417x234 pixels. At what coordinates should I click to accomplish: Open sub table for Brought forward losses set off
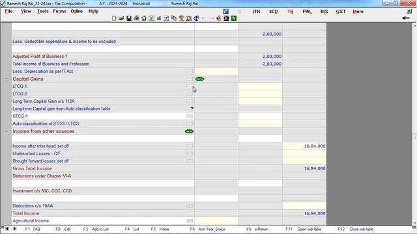pyautogui.click(x=190, y=161)
